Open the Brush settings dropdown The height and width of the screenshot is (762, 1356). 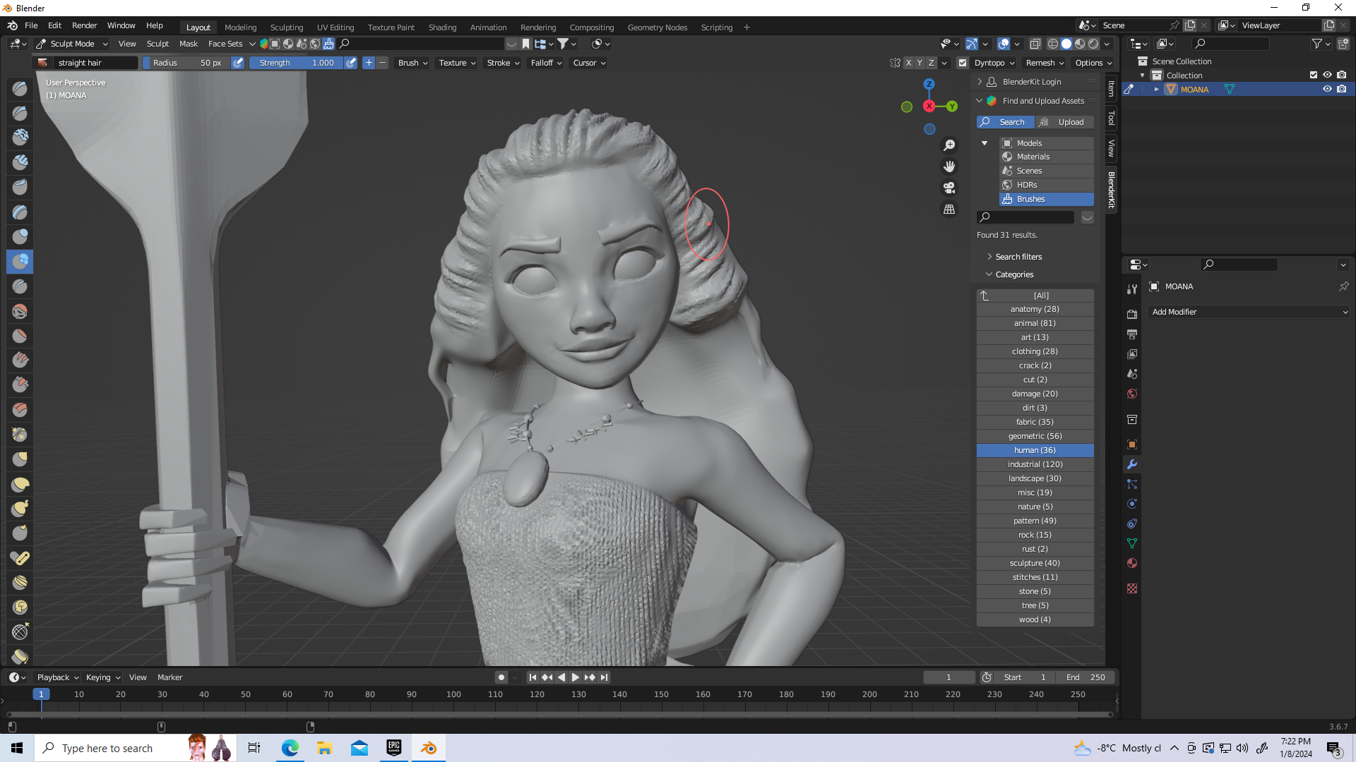412,63
